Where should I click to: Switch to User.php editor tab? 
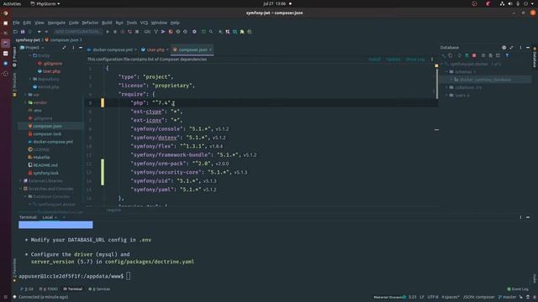(156, 49)
